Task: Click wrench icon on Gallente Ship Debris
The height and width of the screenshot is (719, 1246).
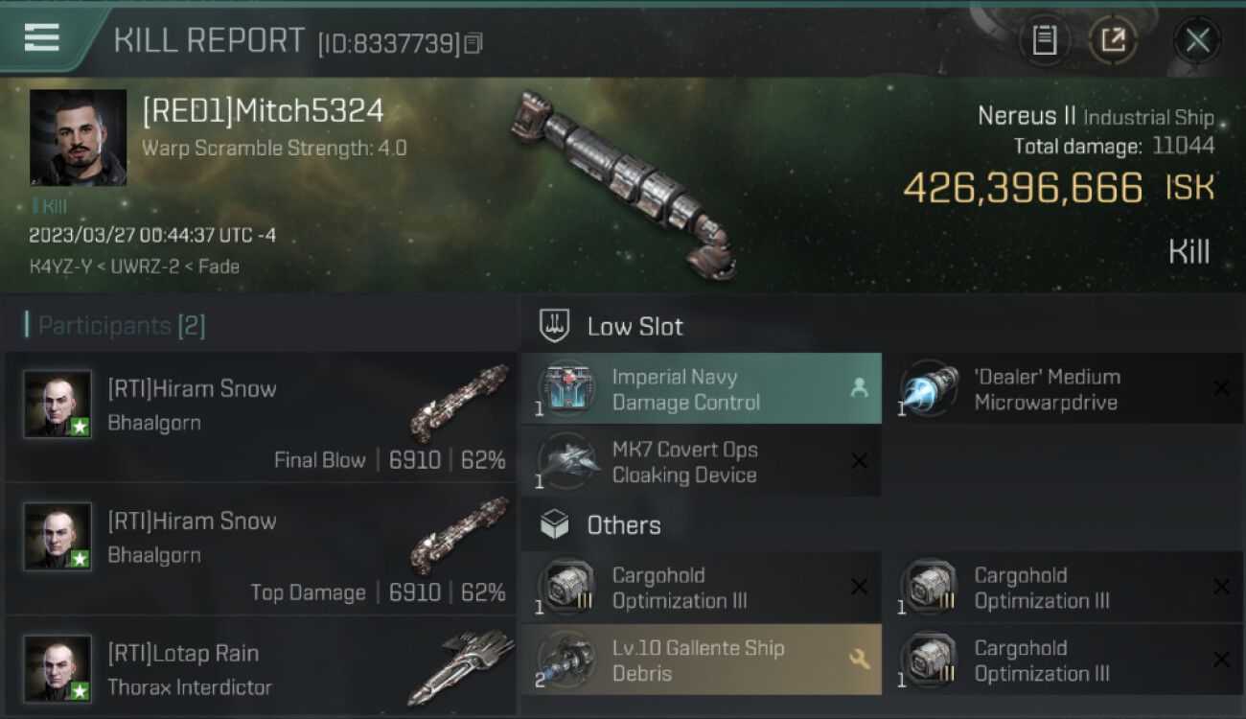Action: [860, 659]
